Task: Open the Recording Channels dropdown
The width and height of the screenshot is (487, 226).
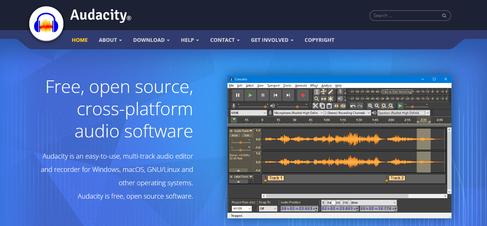Action: click(347, 113)
